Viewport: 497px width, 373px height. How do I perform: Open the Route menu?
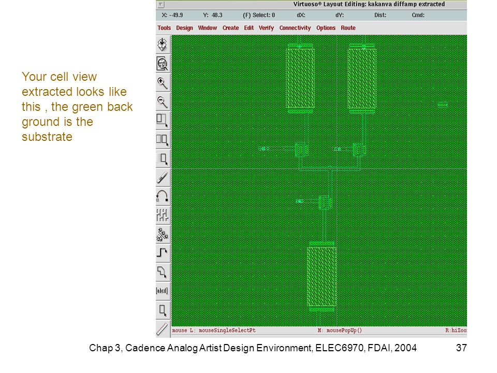pyautogui.click(x=348, y=28)
